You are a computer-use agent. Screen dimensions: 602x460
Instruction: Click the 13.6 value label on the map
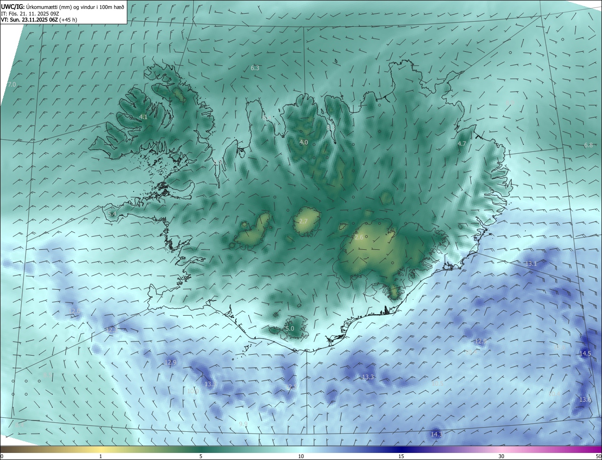(585, 399)
